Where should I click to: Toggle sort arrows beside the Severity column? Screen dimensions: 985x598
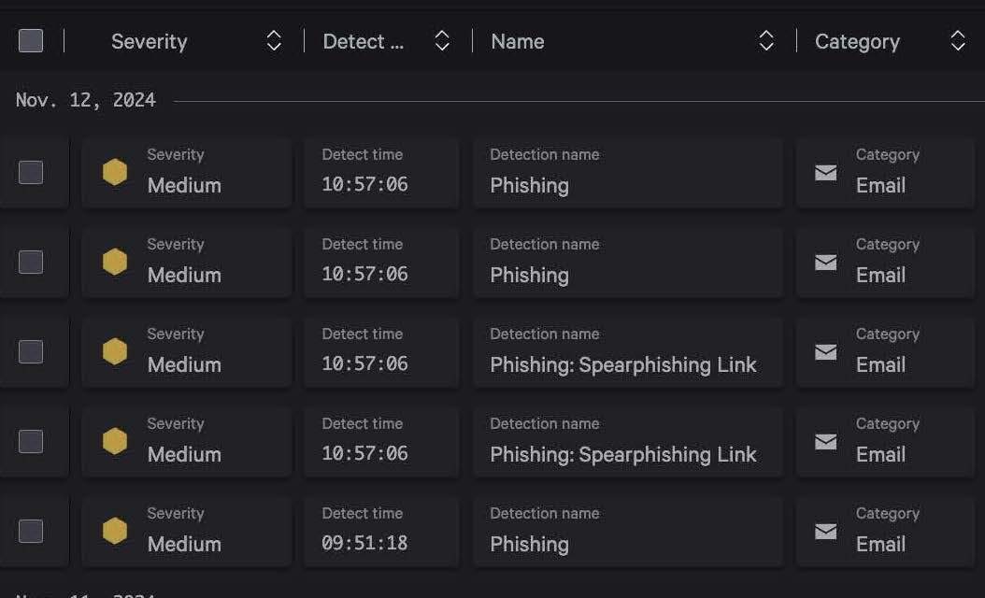[x=274, y=41]
